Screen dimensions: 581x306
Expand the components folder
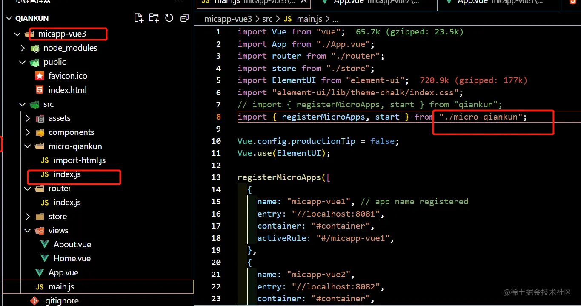point(28,132)
